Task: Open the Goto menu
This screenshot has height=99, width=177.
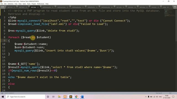Action: (x=24, y=4)
